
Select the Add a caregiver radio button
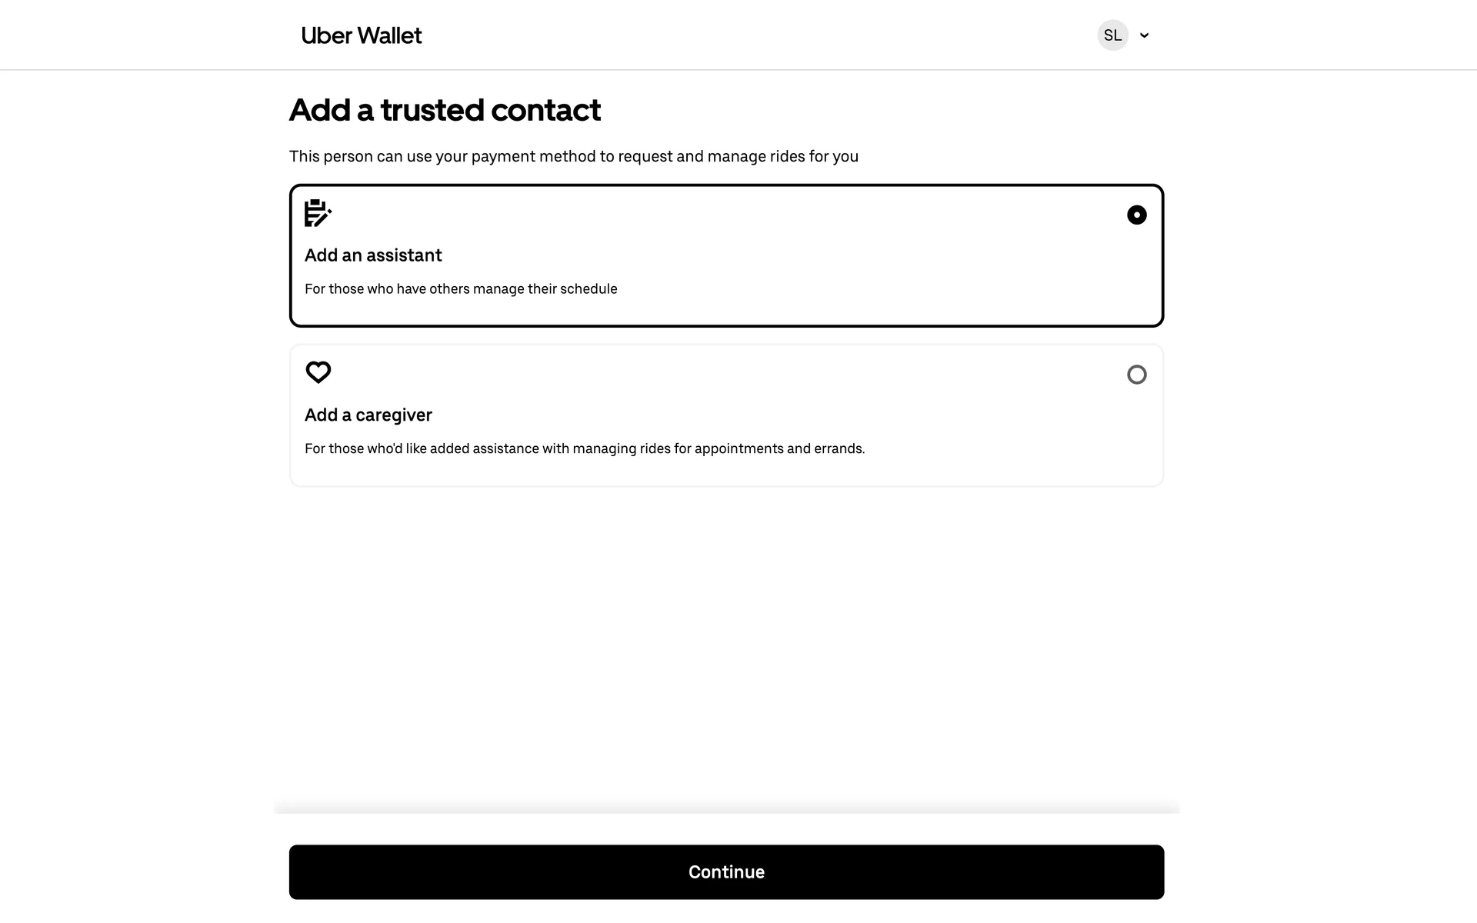(1136, 375)
